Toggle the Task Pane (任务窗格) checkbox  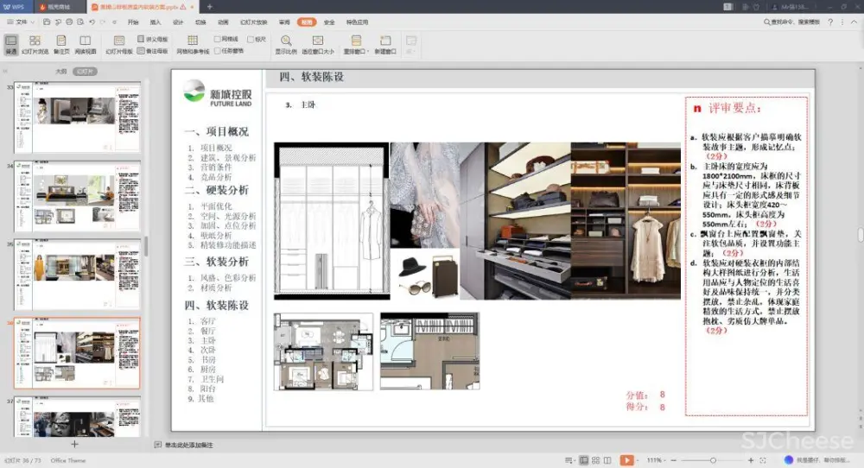click(x=218, y=51)
